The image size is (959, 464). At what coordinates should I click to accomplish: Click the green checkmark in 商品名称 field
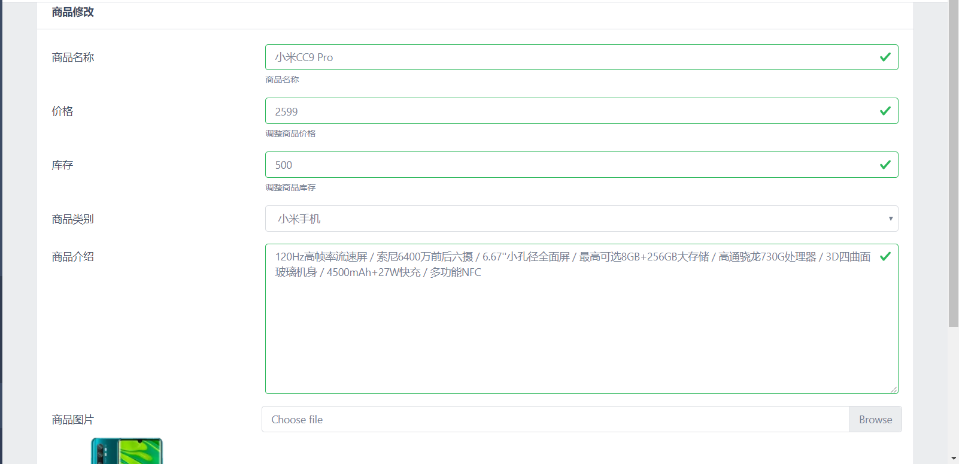(885, 57)
